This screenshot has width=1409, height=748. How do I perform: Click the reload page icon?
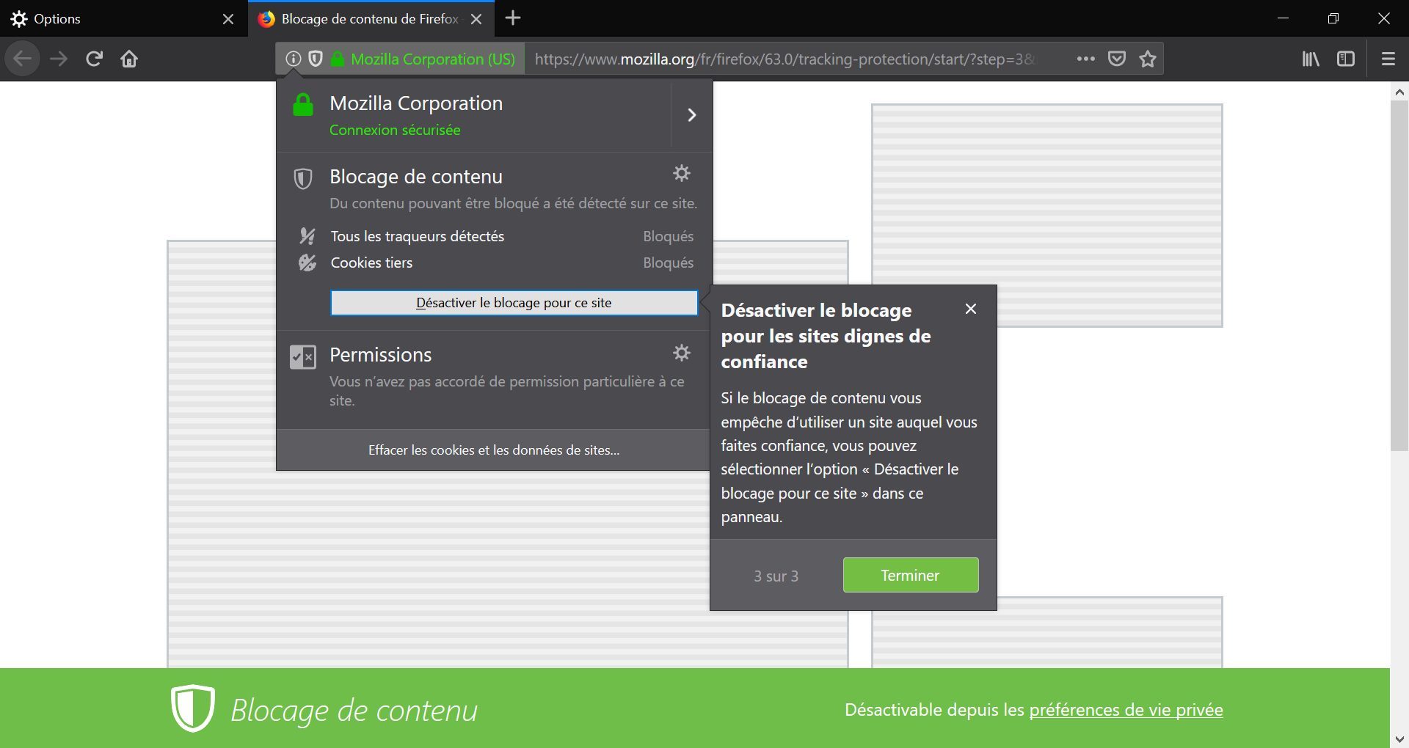pos(94,59)
